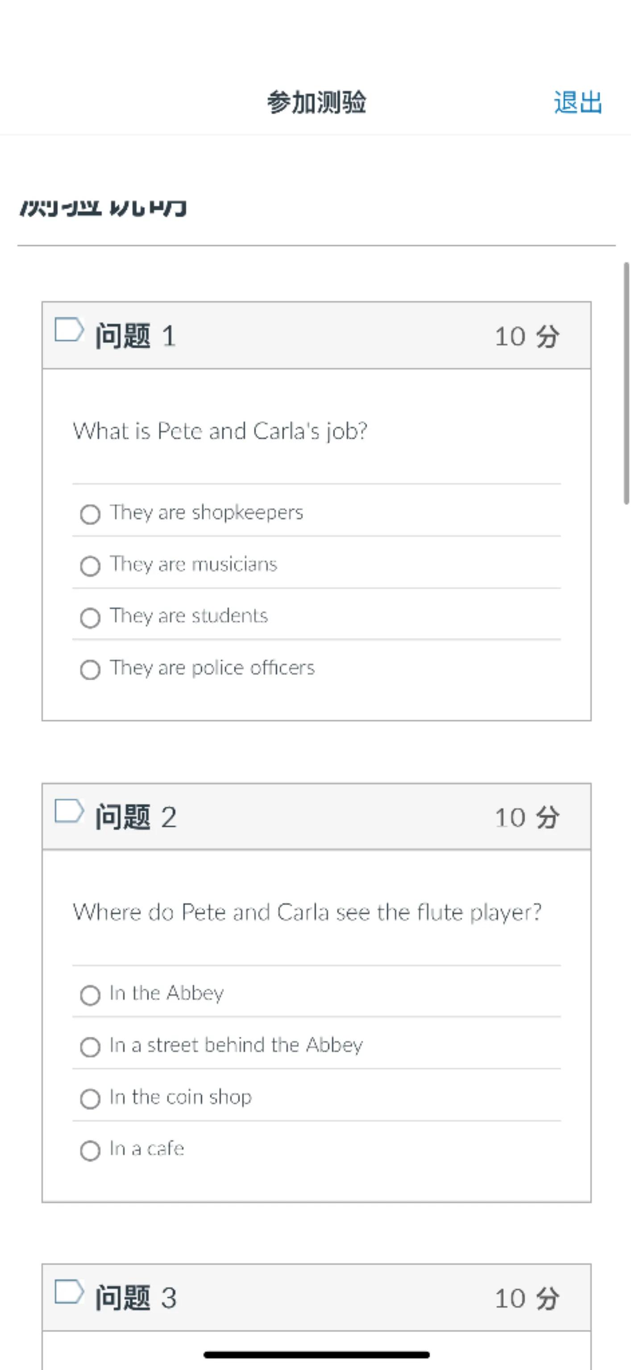This screenshot has height=1370, width=631.
Task: Pick "In the coin shop" answer
Action: coord(90,1098)
